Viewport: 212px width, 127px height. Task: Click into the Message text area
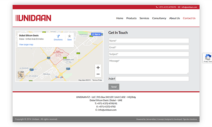tap(149, 66)
